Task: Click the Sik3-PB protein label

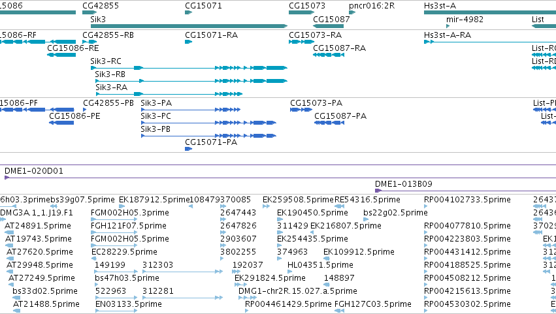Action: (155, 129)
